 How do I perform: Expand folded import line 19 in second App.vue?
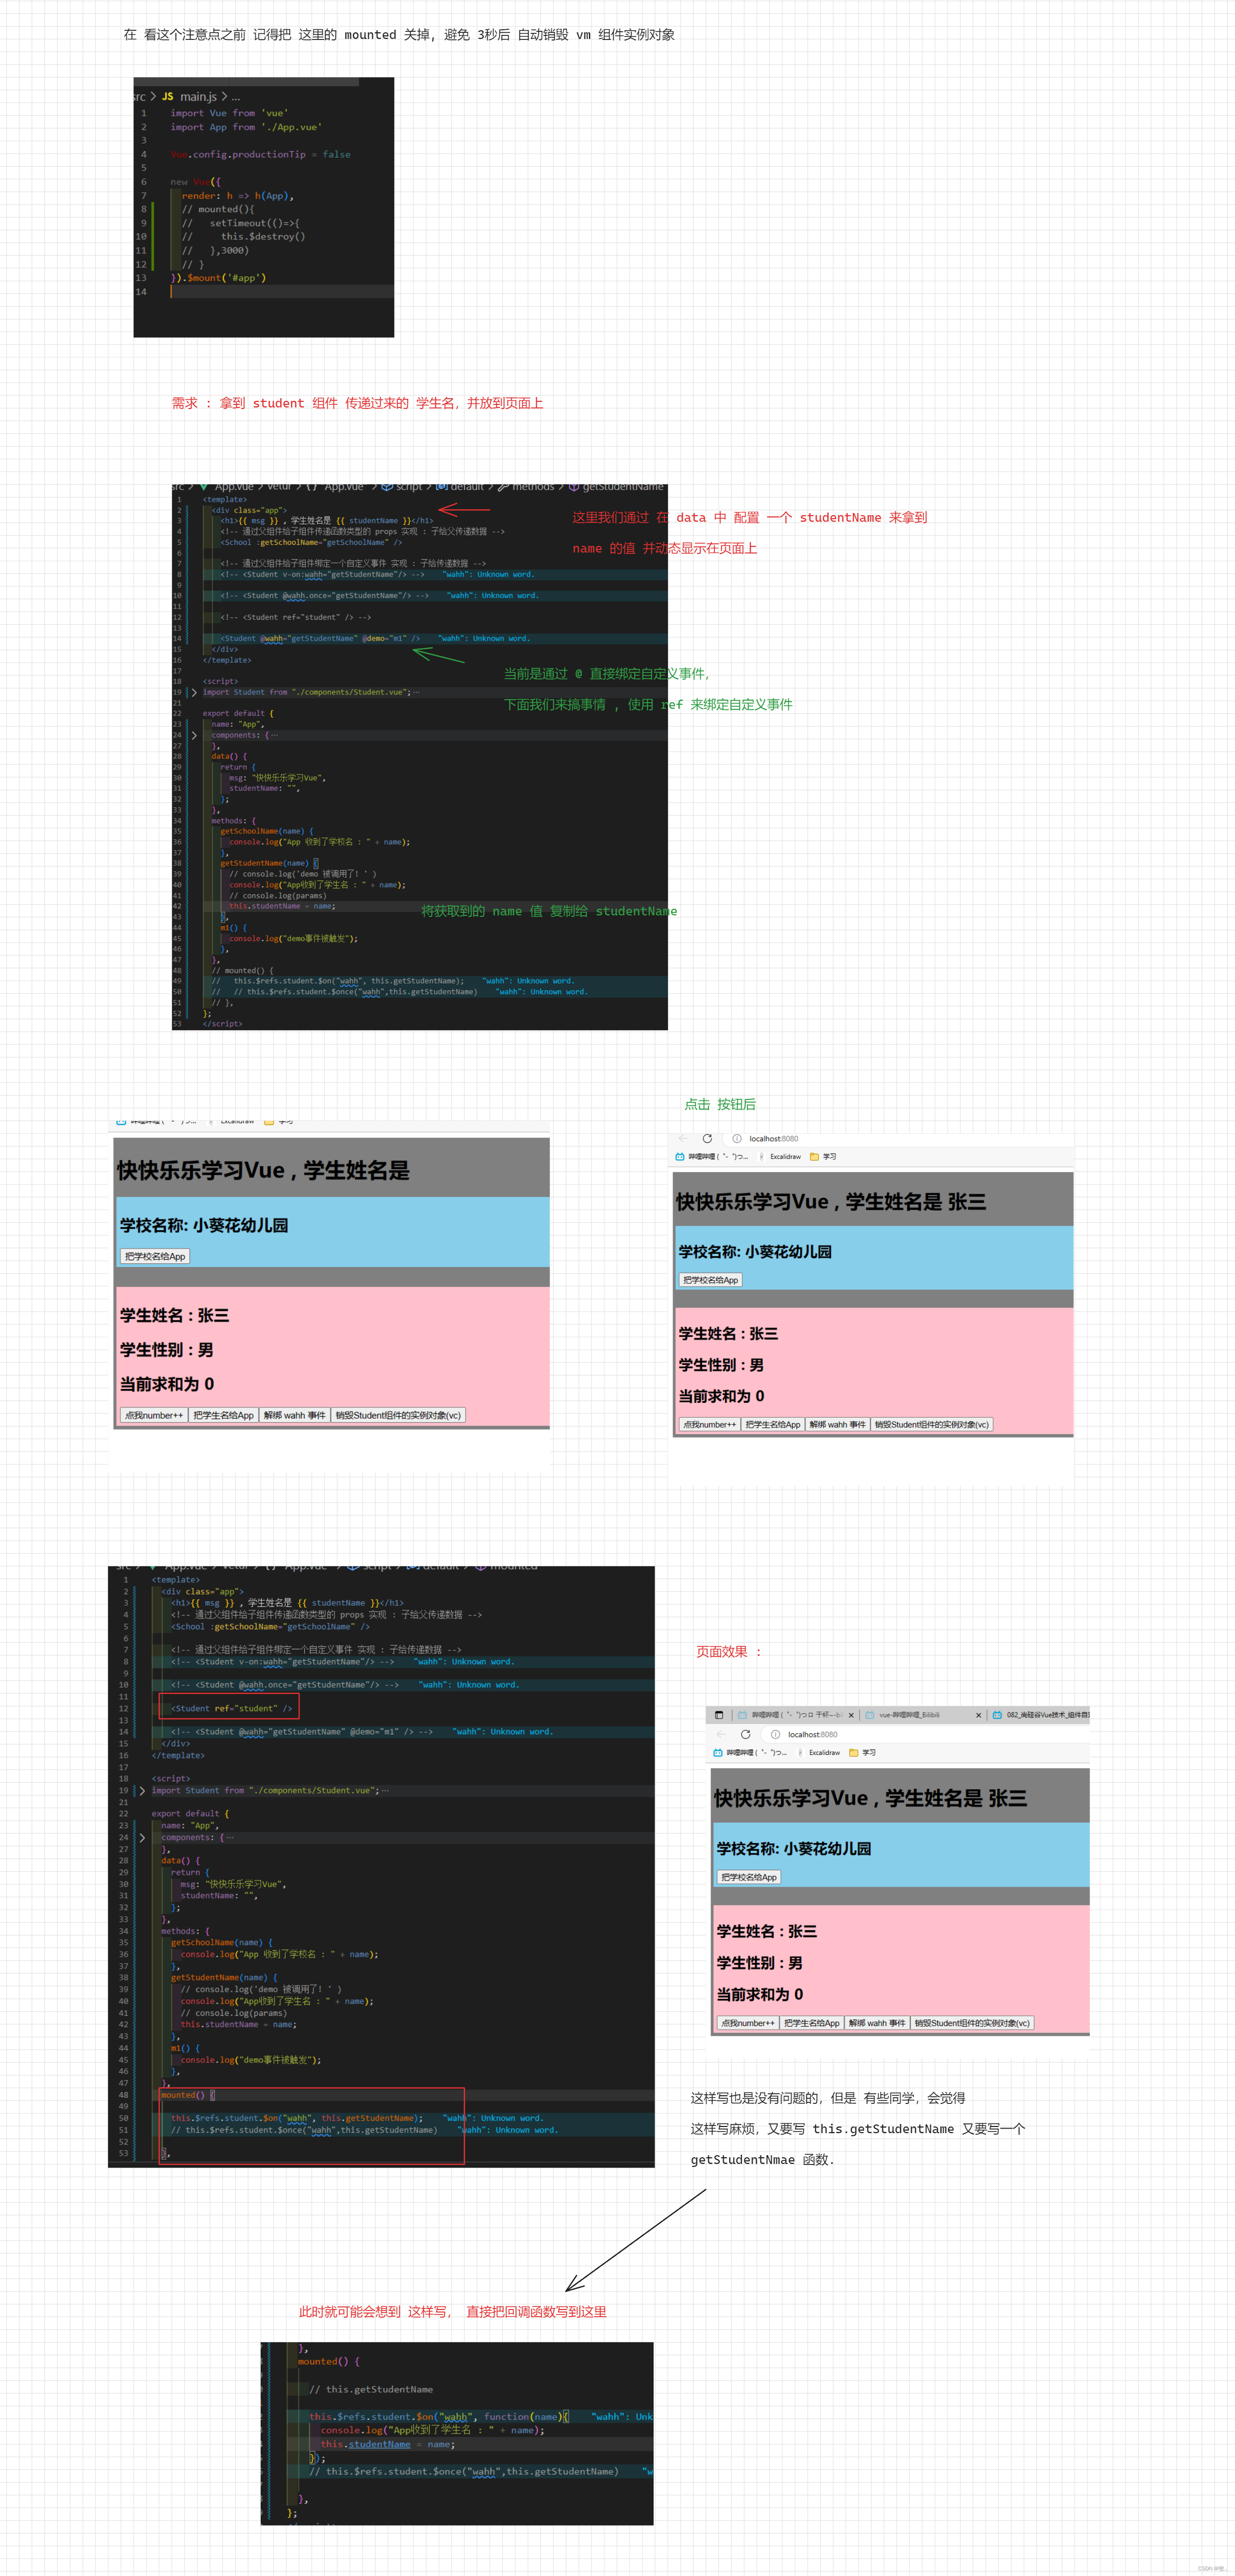pos(142,1790)
